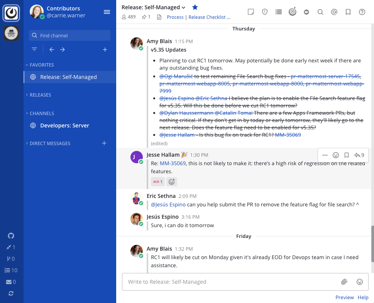The image size is (374, 303).
Task: Open saved messages with the bookmark flag icon
Action: [x=348, y=12]
